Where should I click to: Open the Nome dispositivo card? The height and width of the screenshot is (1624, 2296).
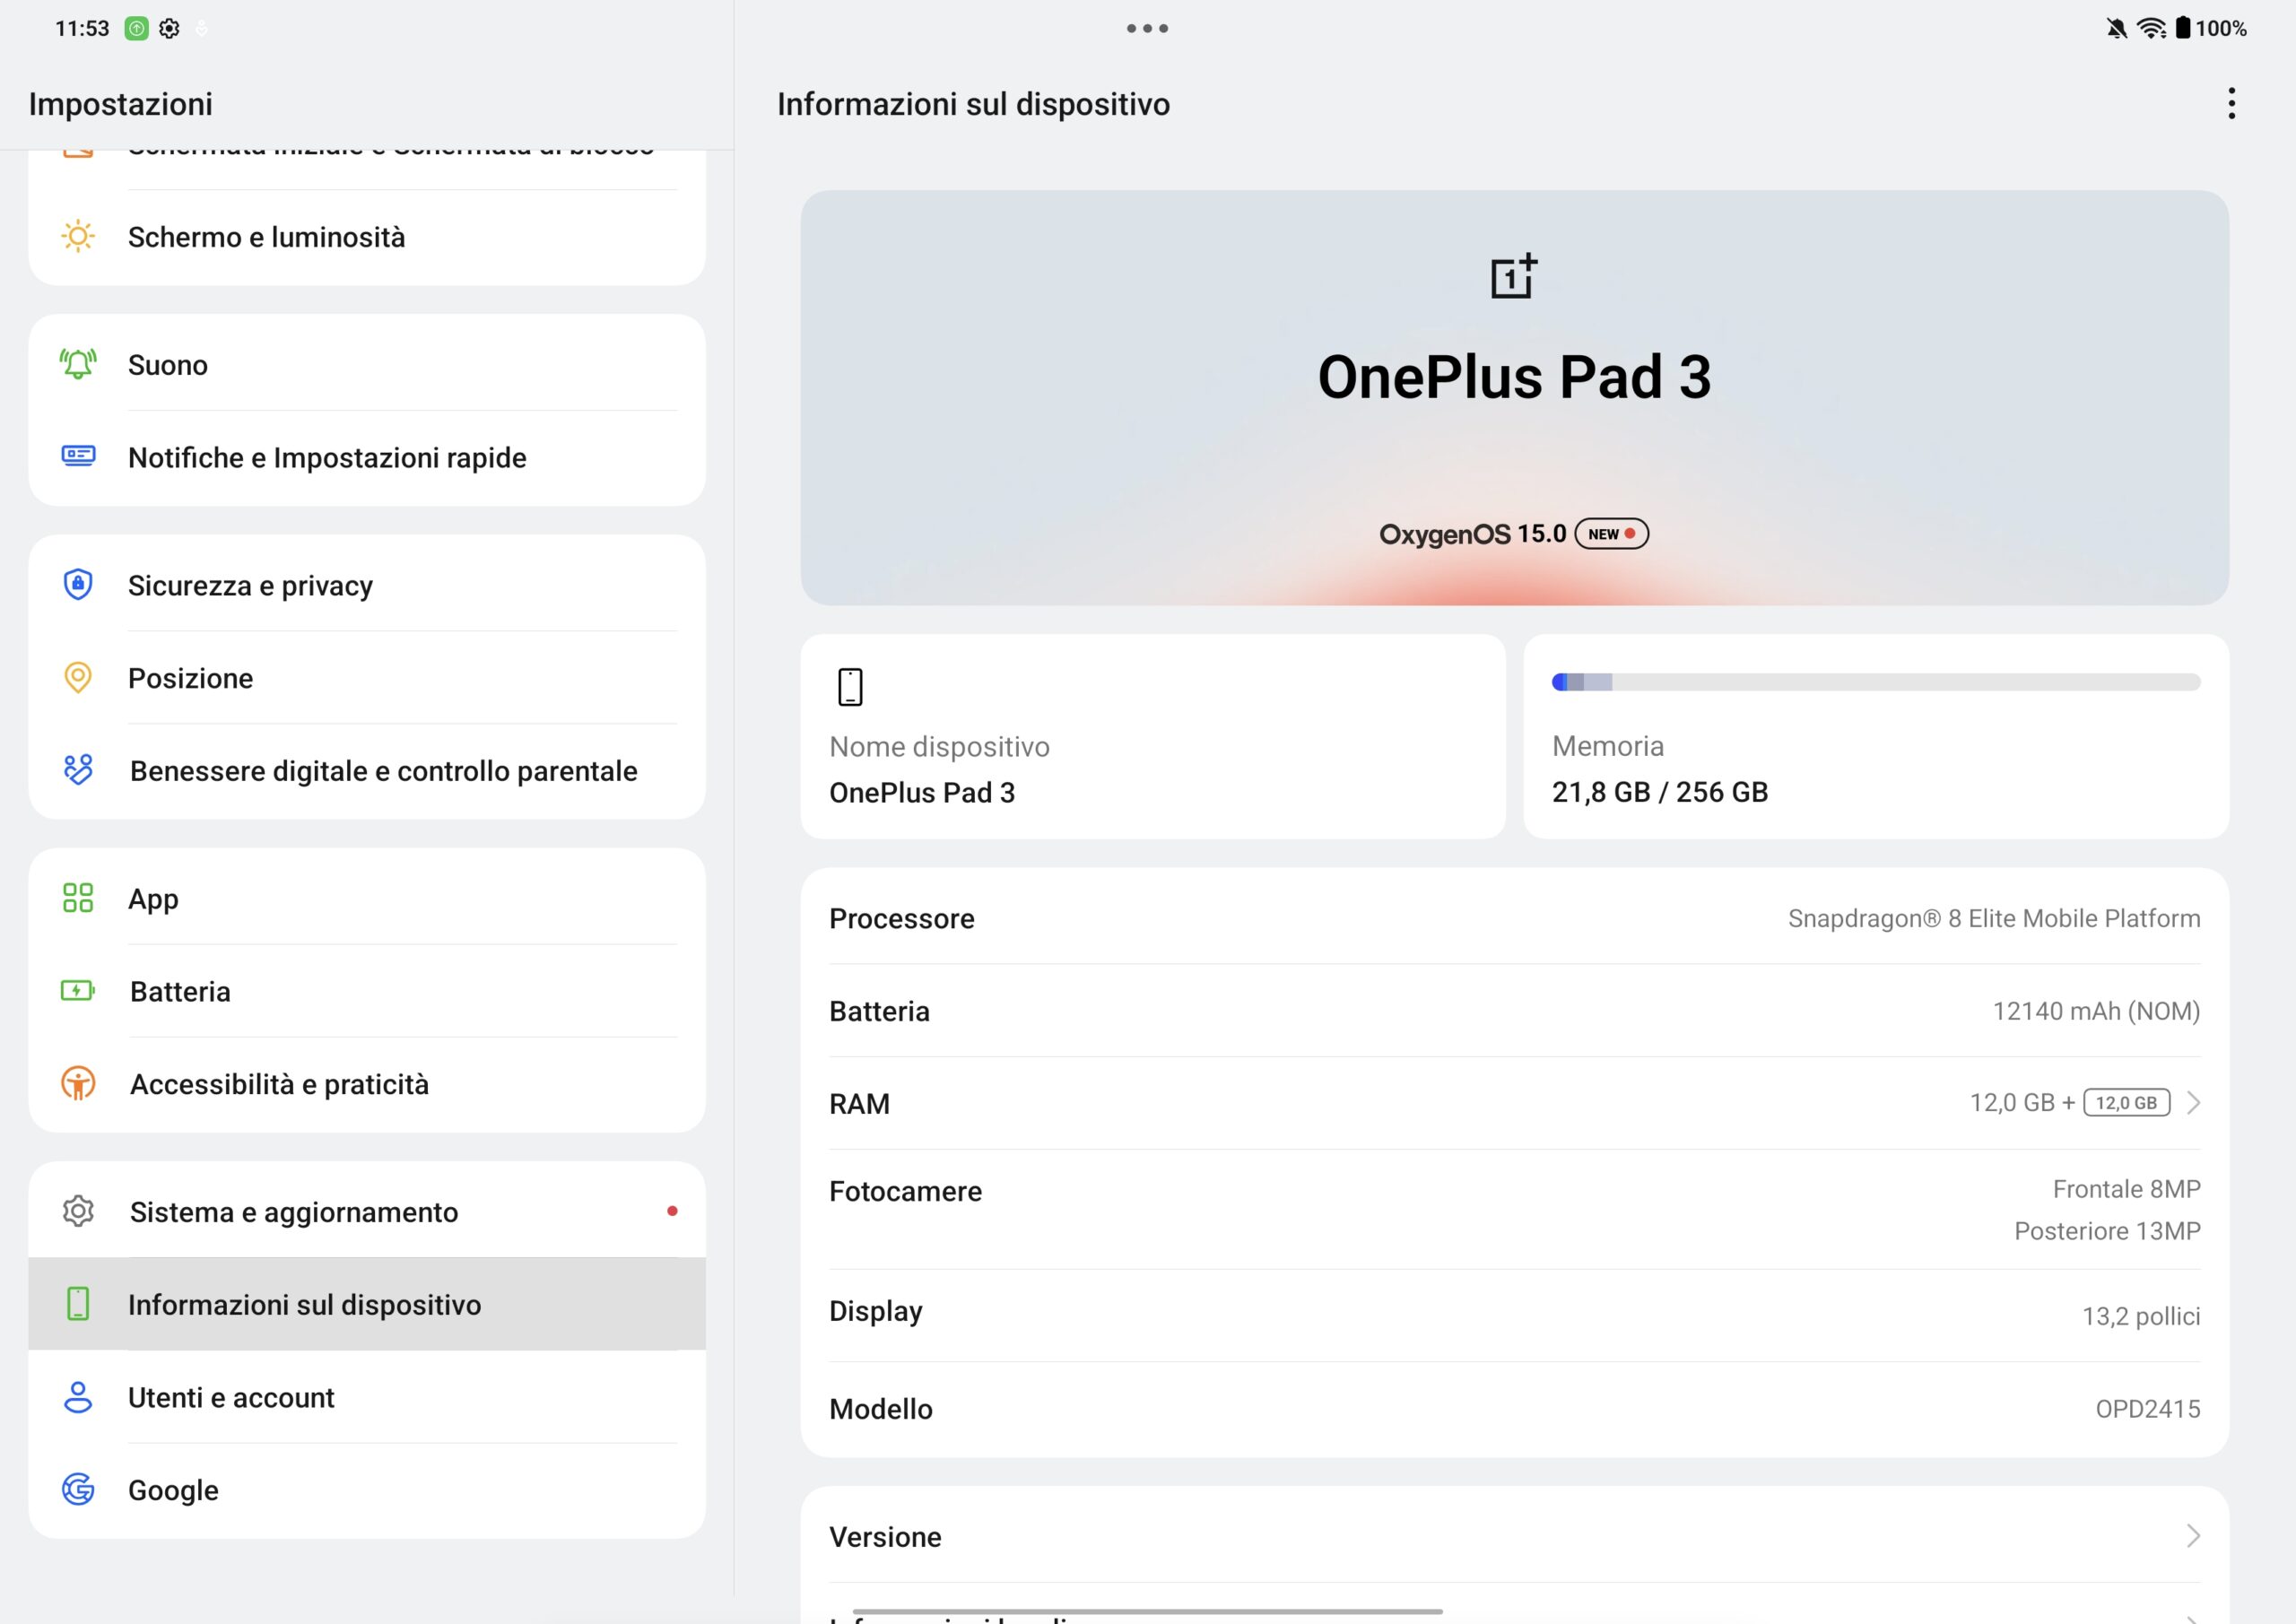[x=1153, y=736]
